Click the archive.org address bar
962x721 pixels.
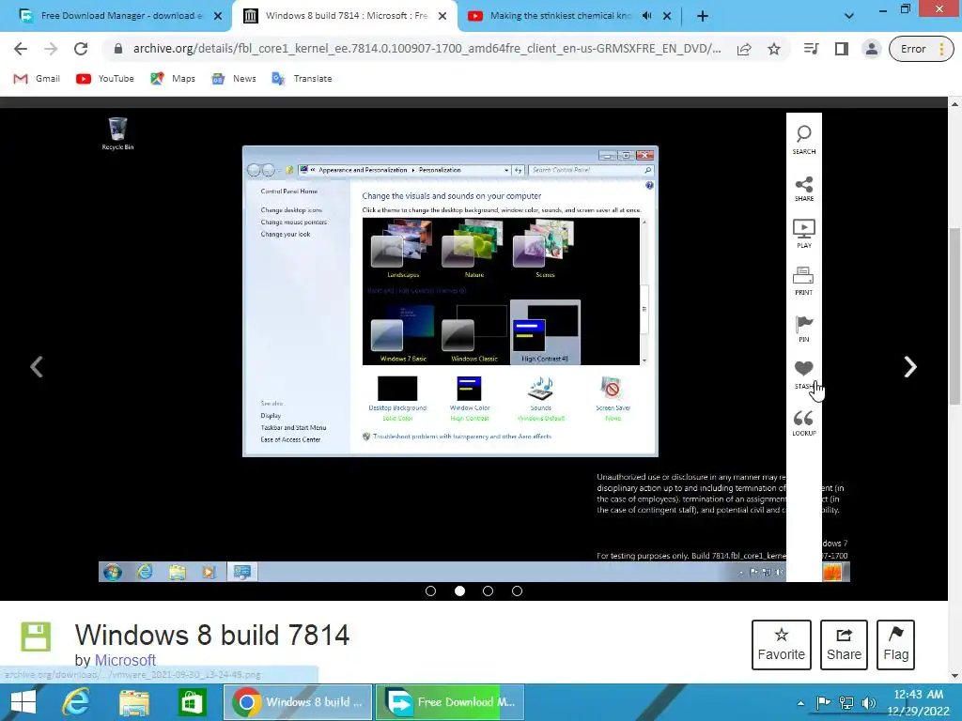(x=427, y=49)
